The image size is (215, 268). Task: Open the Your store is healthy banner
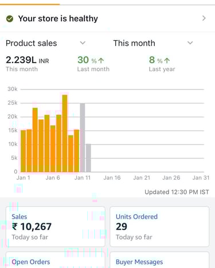pyautogui.click(x=107, y=18)
